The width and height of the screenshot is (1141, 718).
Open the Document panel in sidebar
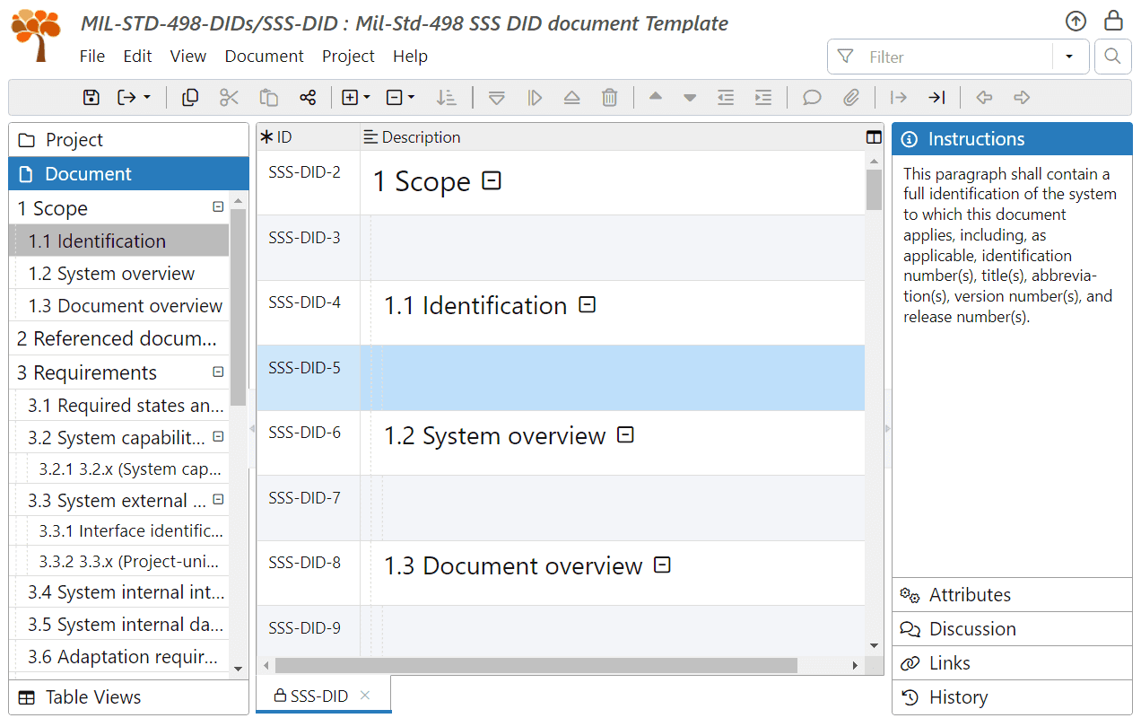[x=129, y=174]
